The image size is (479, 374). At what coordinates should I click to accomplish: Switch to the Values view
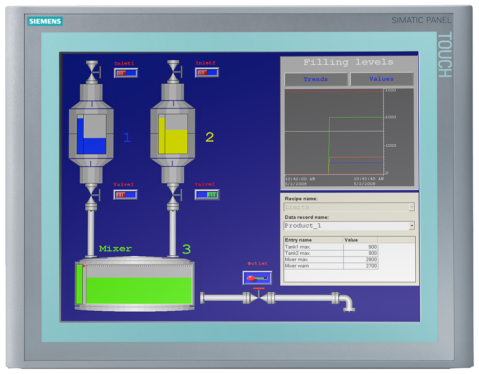pos(382,79)
